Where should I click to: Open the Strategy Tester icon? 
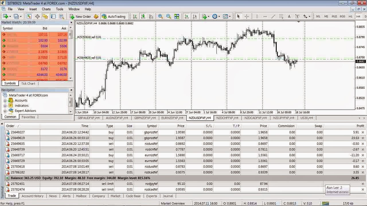point(61,16)
